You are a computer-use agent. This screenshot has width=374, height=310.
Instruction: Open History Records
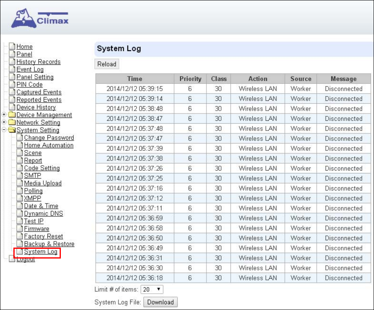(39, 62)
